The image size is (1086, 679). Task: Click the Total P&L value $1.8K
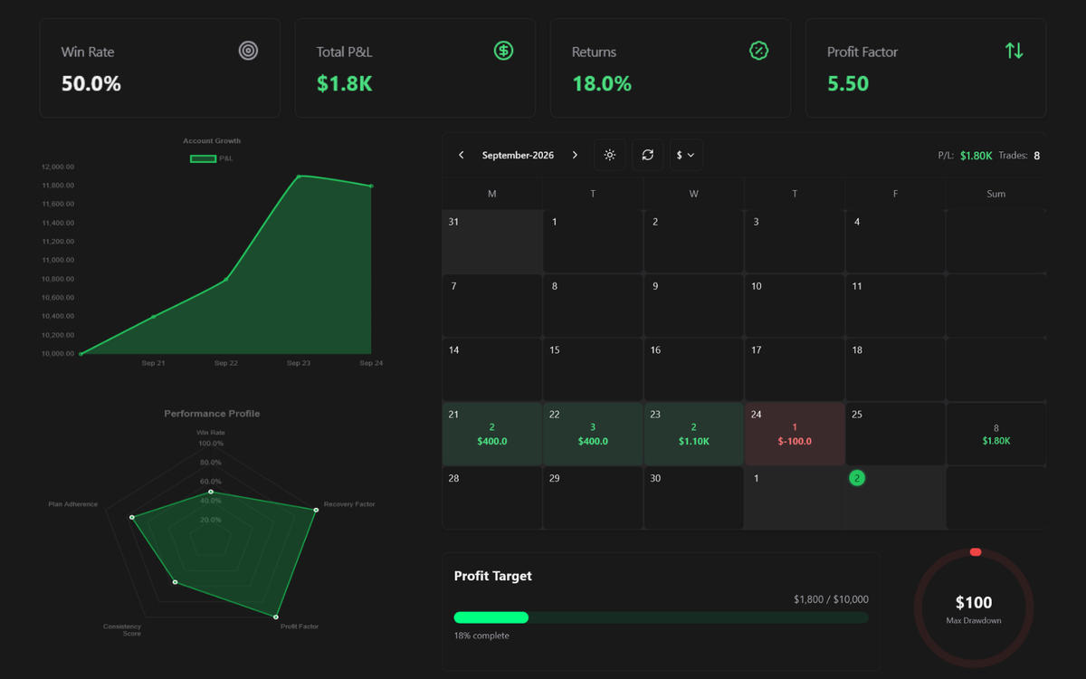pyautogui.click(x=345, y=84)
